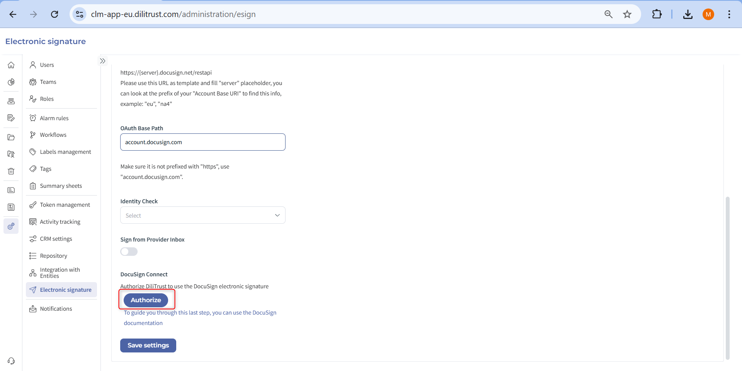Click the home icon in left rail

pyautogui.click(x=11, y=65)
